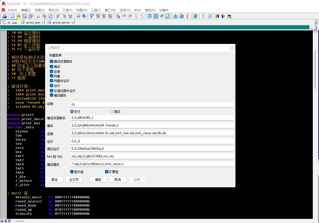Viewport: 319px width, 223px height.
Task: Select the 调试 radio button
Action: 111,112
